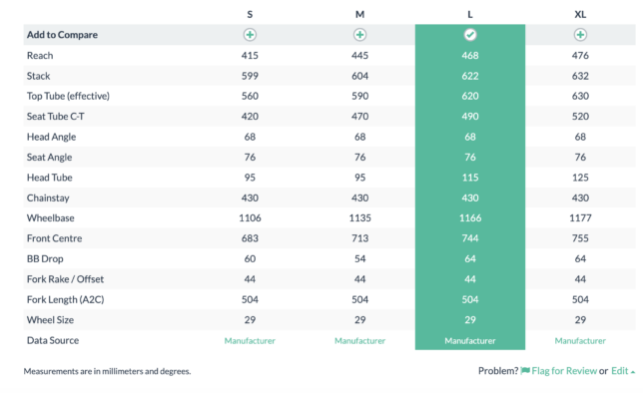Click the flag icon for review
The height and width of the screenshot is (393, 643).
tap(525, 371)
